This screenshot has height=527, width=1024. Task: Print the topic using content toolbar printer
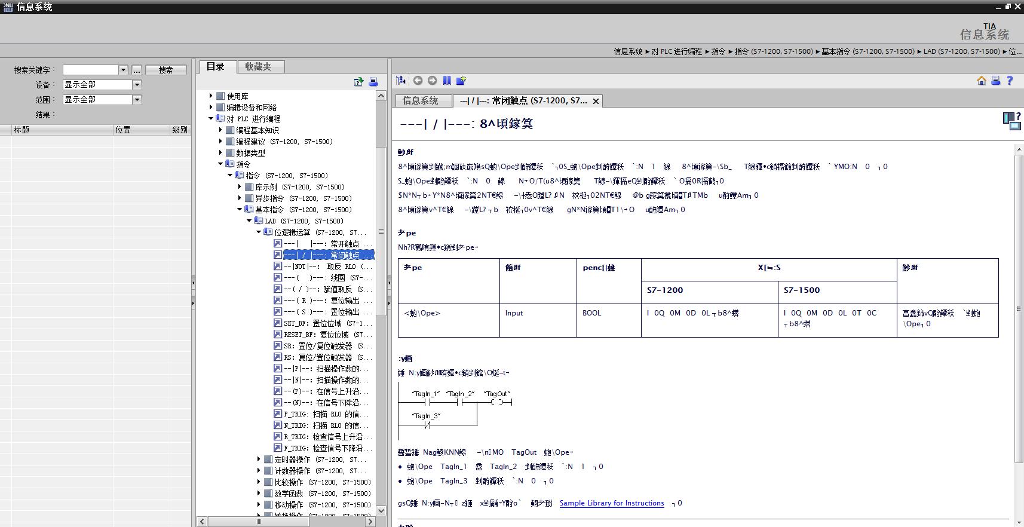(x=995, y=81)
